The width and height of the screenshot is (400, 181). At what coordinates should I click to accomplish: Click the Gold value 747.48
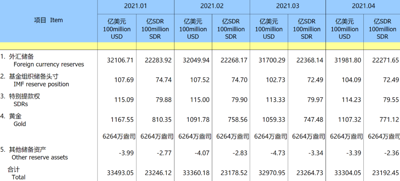point(314,120)
